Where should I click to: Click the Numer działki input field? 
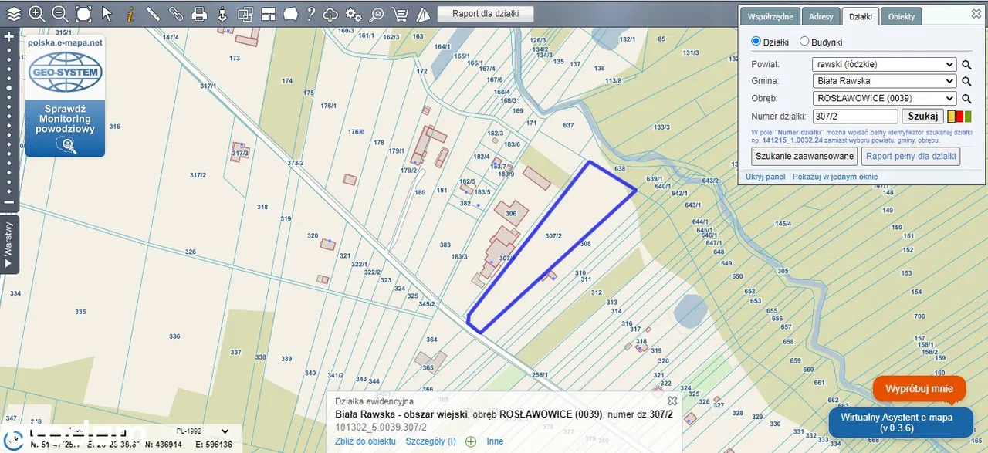click(855, 117)
